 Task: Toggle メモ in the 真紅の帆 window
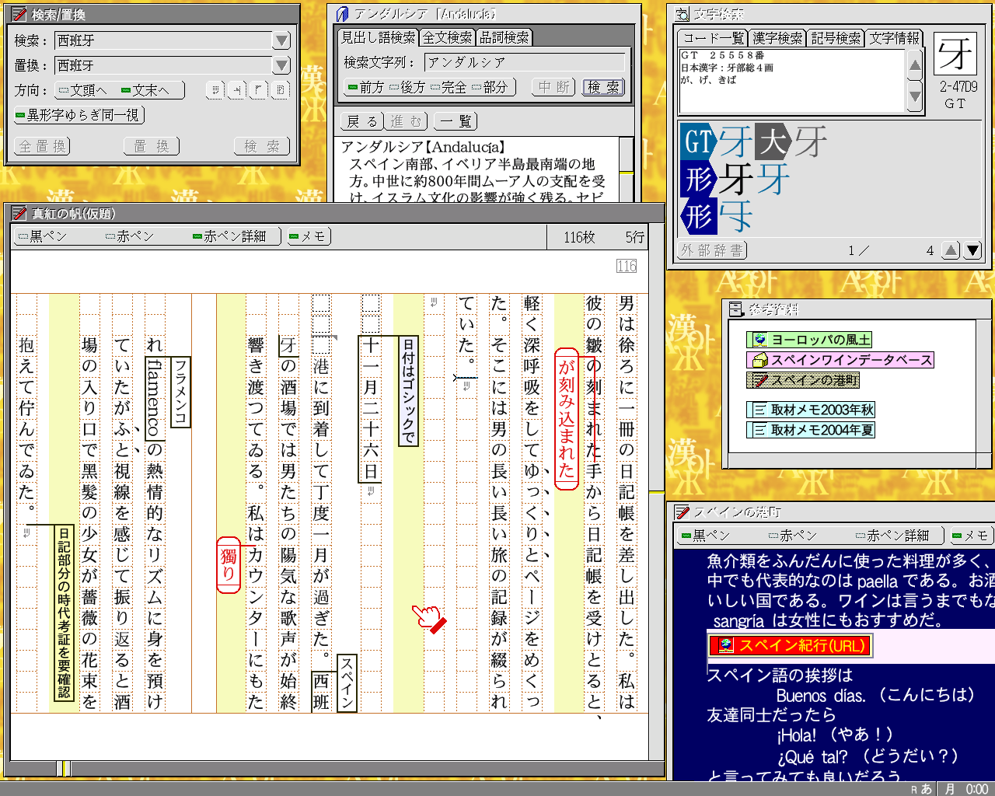pyautogui.click(x=308, y=236)
